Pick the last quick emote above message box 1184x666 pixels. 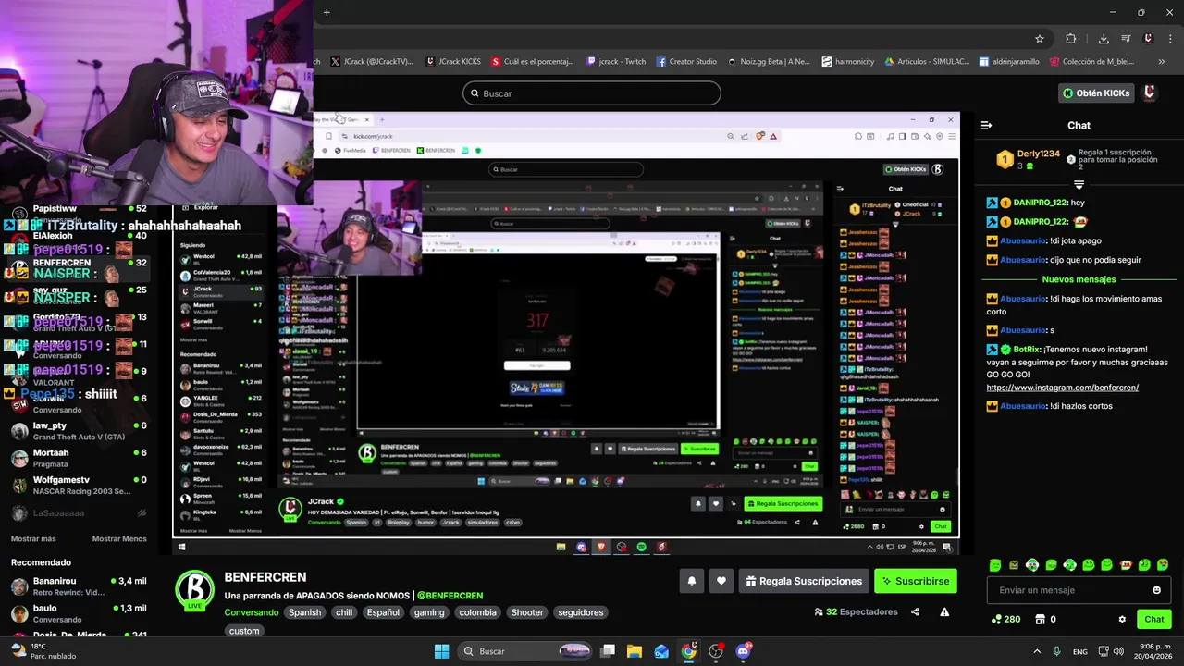tap(1163, 565)
